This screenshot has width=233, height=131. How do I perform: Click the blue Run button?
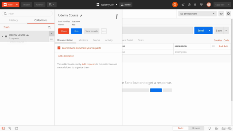[76, 31]
